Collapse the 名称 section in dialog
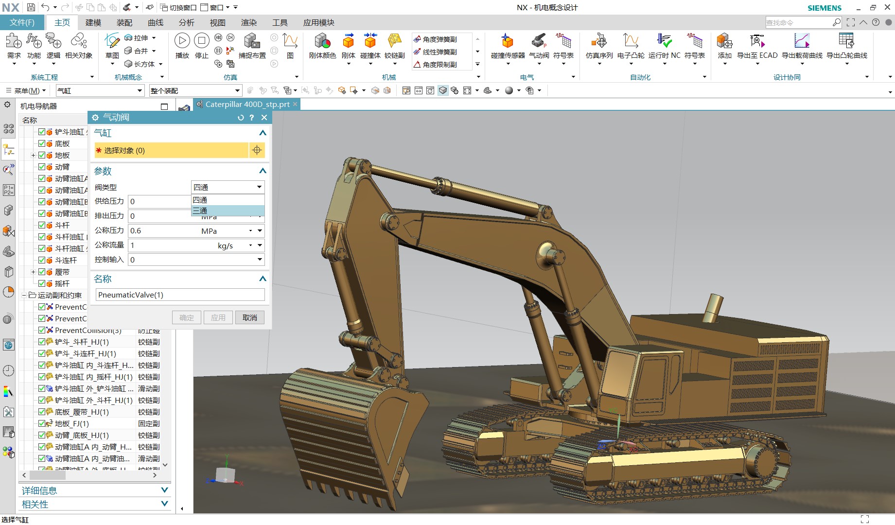This screenshot has width=895, height=525. (263, 279)
